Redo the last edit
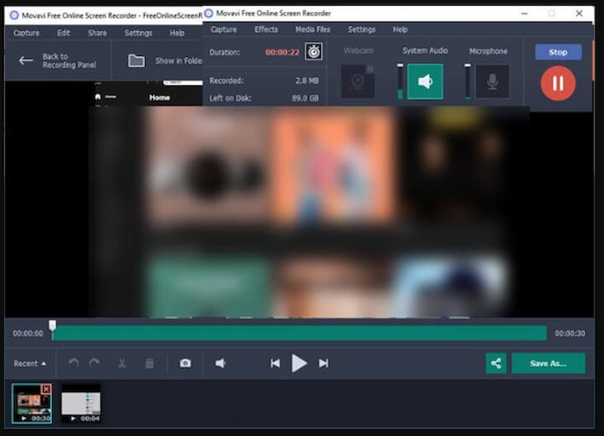The height and width of the screenshot is (436, 604). click(x=94, y=363)
